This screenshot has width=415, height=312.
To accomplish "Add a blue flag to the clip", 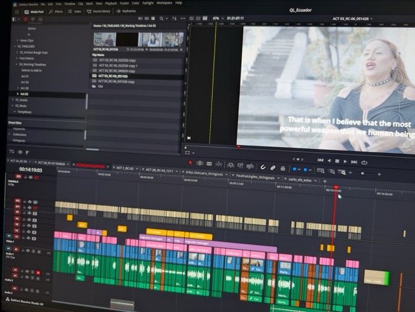I will point(294,169).
